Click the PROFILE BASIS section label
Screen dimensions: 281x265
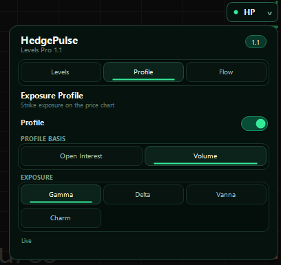point(43,139)
